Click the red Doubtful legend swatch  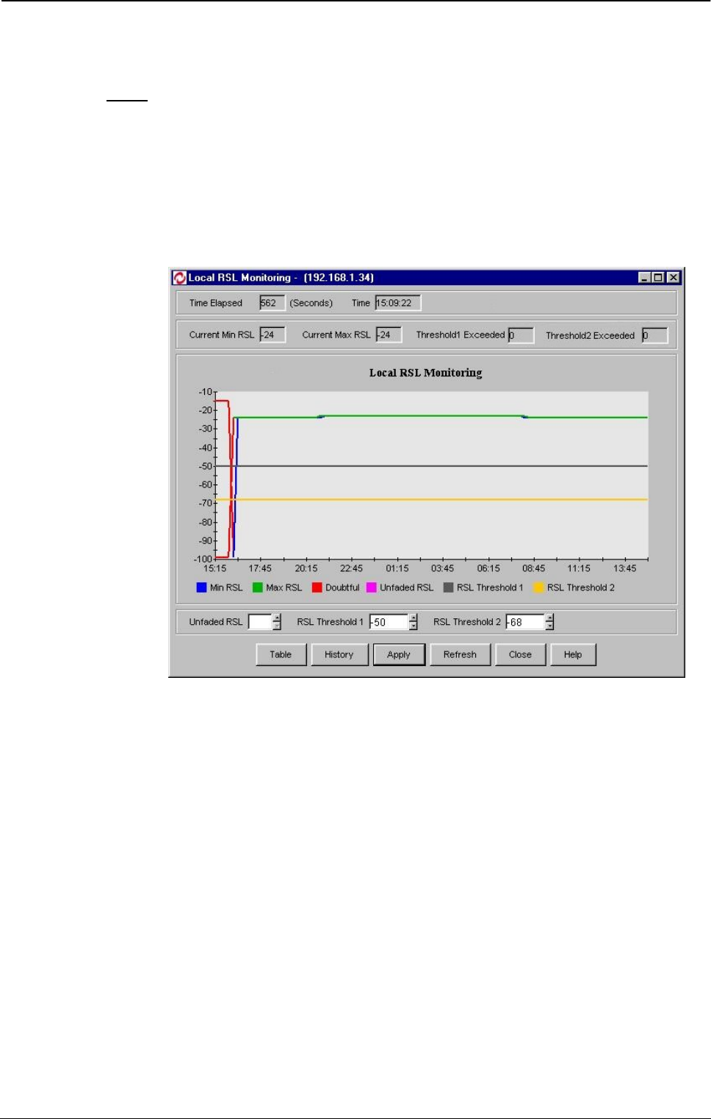(x=317, y=587)
